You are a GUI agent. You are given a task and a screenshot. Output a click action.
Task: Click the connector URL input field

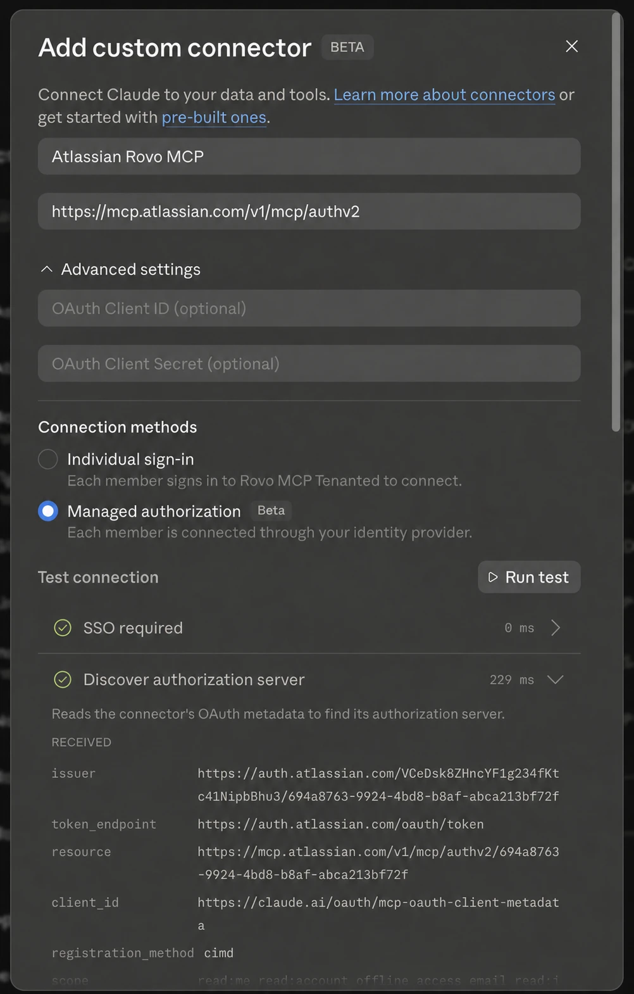point(309,211)
